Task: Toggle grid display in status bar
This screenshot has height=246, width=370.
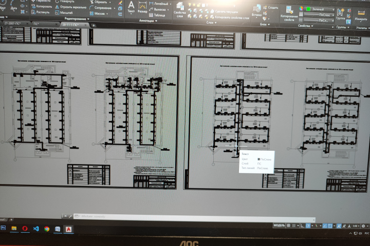Action: click(x=288, y=225)
